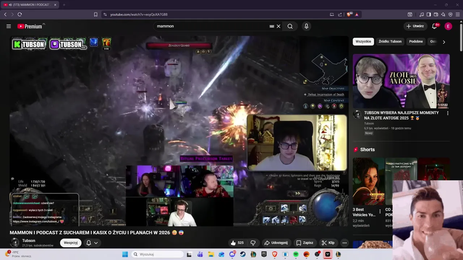Image resolution: width=463 pixels, height=260 pixels.
Task: Select the Wszystkie filter chip
Action: pyautogui.click(x=363, y=42)
